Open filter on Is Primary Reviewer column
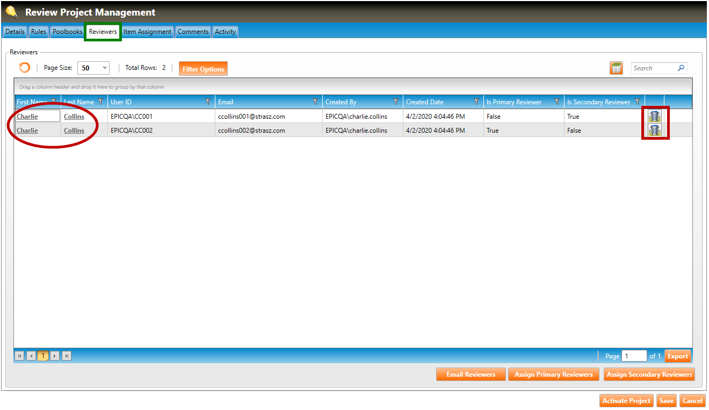The image size is (709, 410). coord(557,102)
